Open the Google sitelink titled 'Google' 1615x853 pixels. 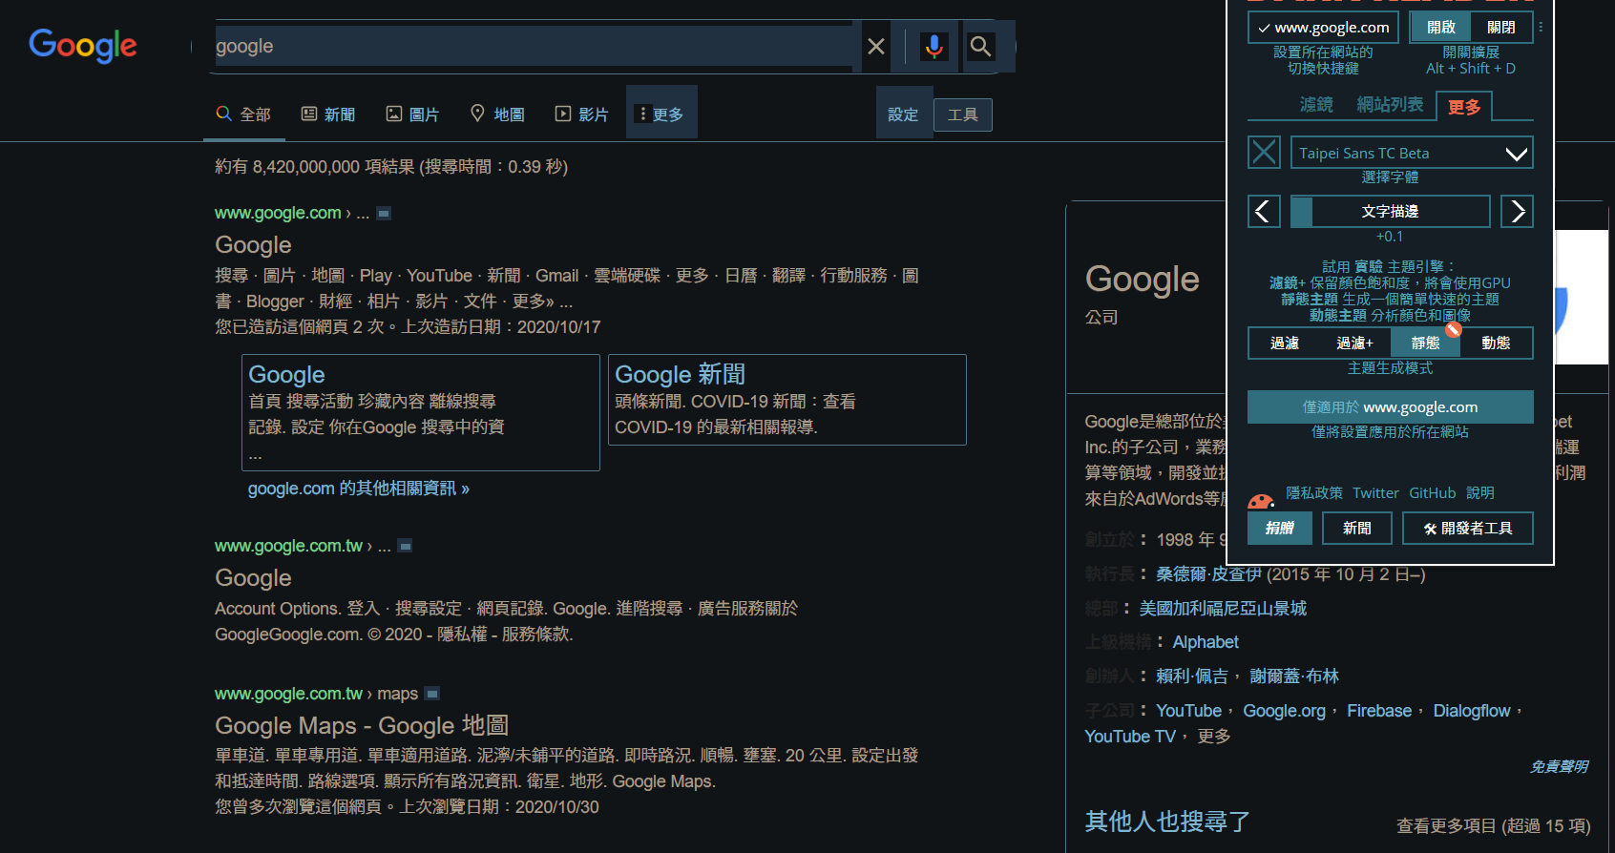(286, 374)
